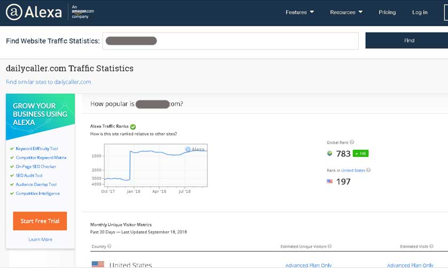Select Log in from the header
Image resolution: width=448 pixels, height=268 pixels.
[x=420, y=12]
